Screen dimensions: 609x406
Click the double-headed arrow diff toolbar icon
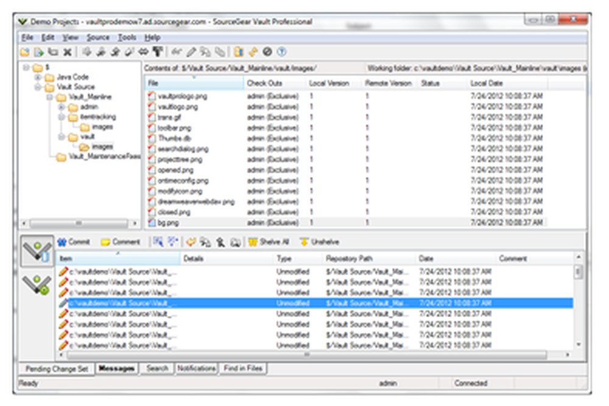[143, 52]
